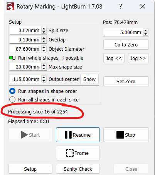Click the Frame button with dashed square
The height and width of the screenshot is (175, 155).
78,153
